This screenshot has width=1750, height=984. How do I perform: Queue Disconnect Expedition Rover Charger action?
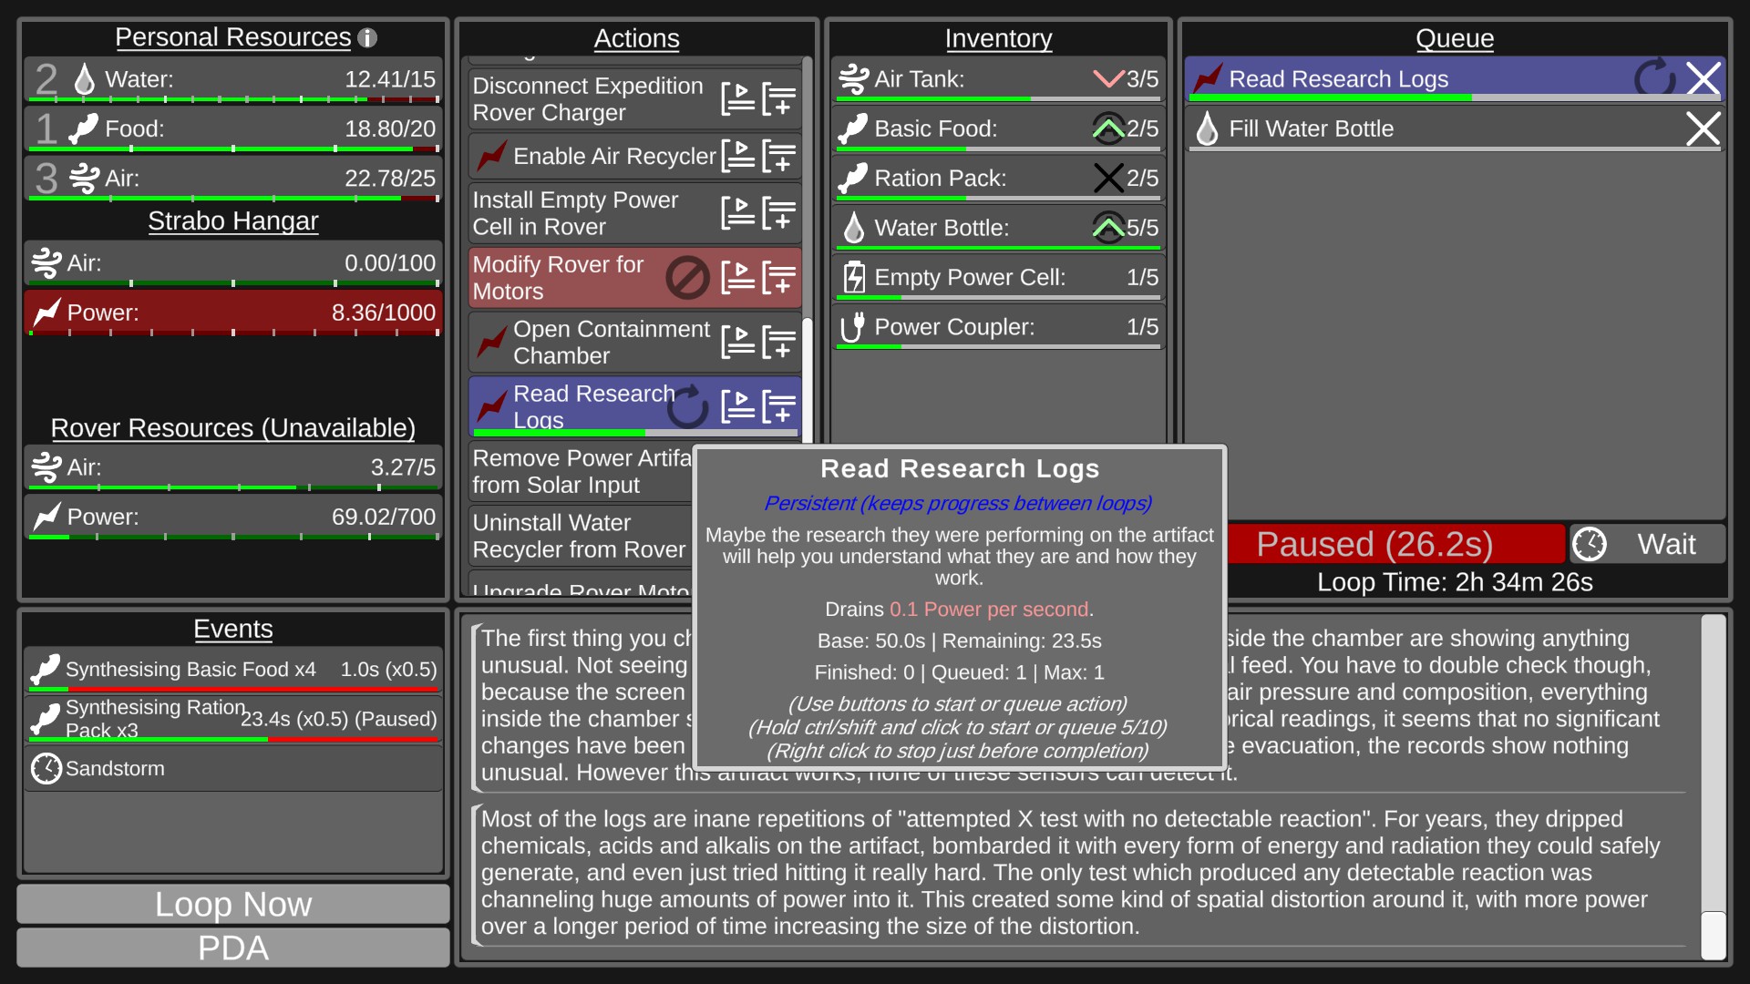coord(779,98)
